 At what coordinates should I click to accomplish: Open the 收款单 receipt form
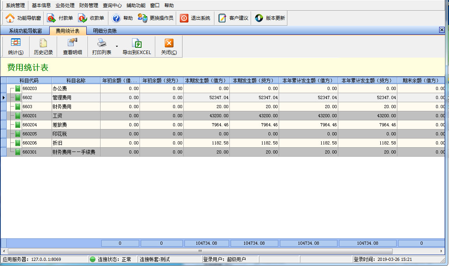(91, 18)
